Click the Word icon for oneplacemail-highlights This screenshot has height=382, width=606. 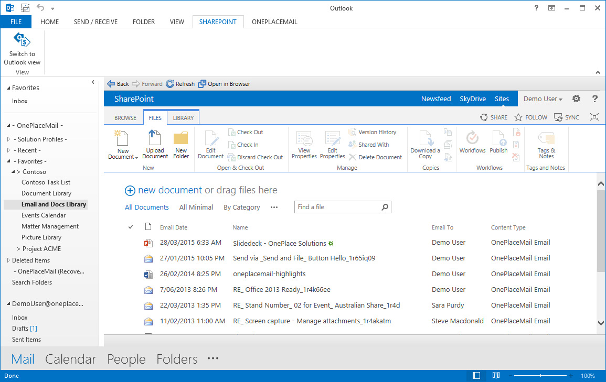click(148, 275)
